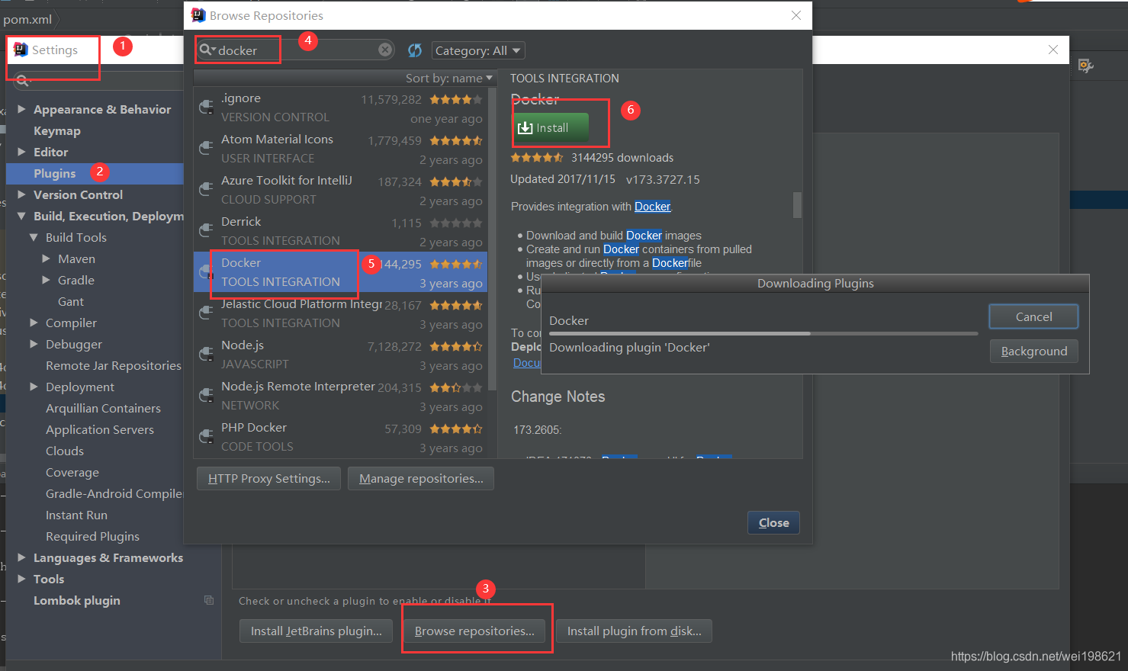Collapse Build, Execution, Deployment node

[x=21, y=216]
